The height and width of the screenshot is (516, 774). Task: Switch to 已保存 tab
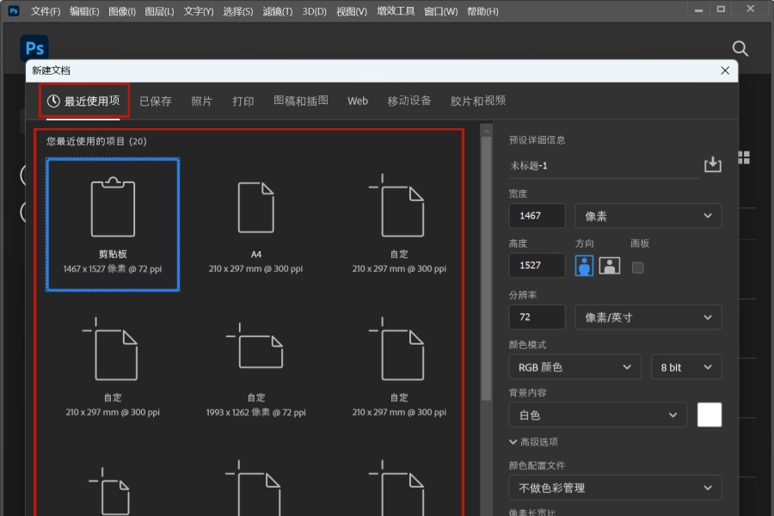point(156,101)
